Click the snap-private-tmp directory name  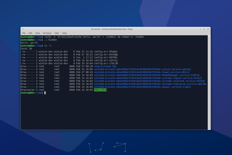(105, 66)
